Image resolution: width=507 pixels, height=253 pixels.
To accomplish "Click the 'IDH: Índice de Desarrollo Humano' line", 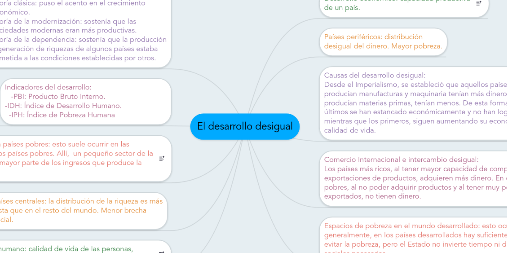I will click(63, 105).
